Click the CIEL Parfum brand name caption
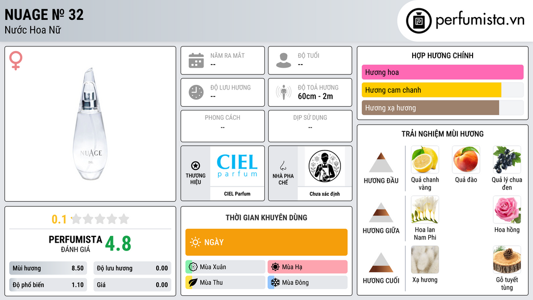Image resolution: width=533 pixels, height=300 pixels. pyautogui.click(x=237, y=194)
